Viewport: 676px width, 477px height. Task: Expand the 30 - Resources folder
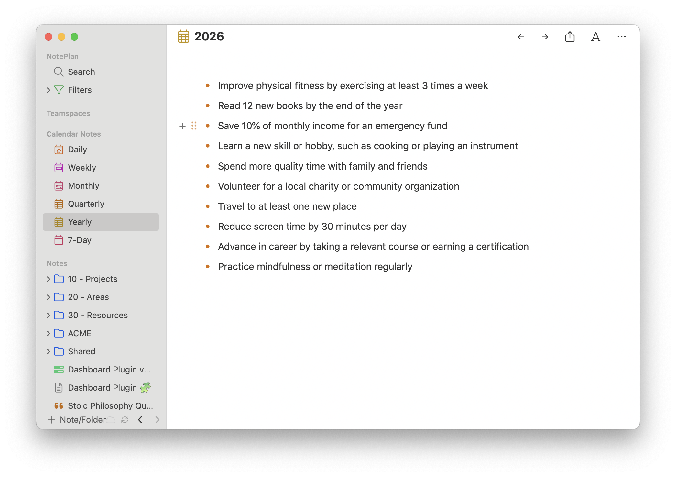pos(48,315)
